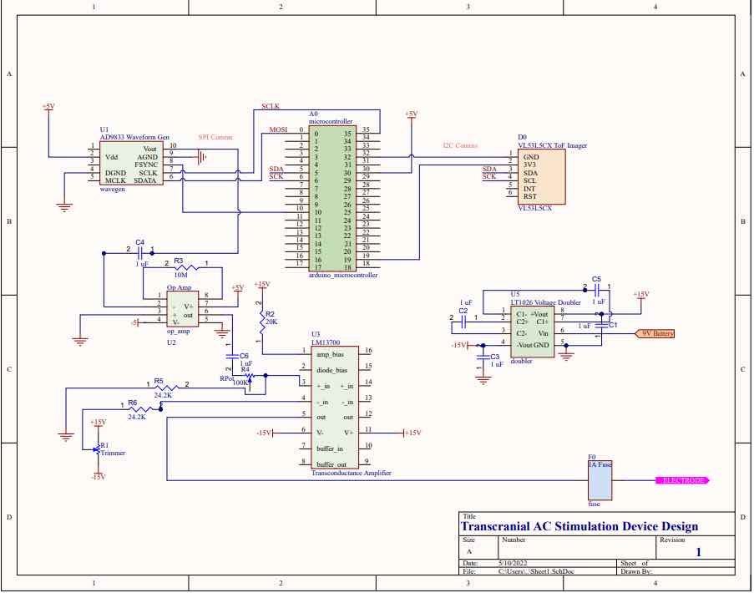Viewport: 754px width, 593px height.
Task: Select capacitor C1 symbol
Action: click(x=601, y=325)
